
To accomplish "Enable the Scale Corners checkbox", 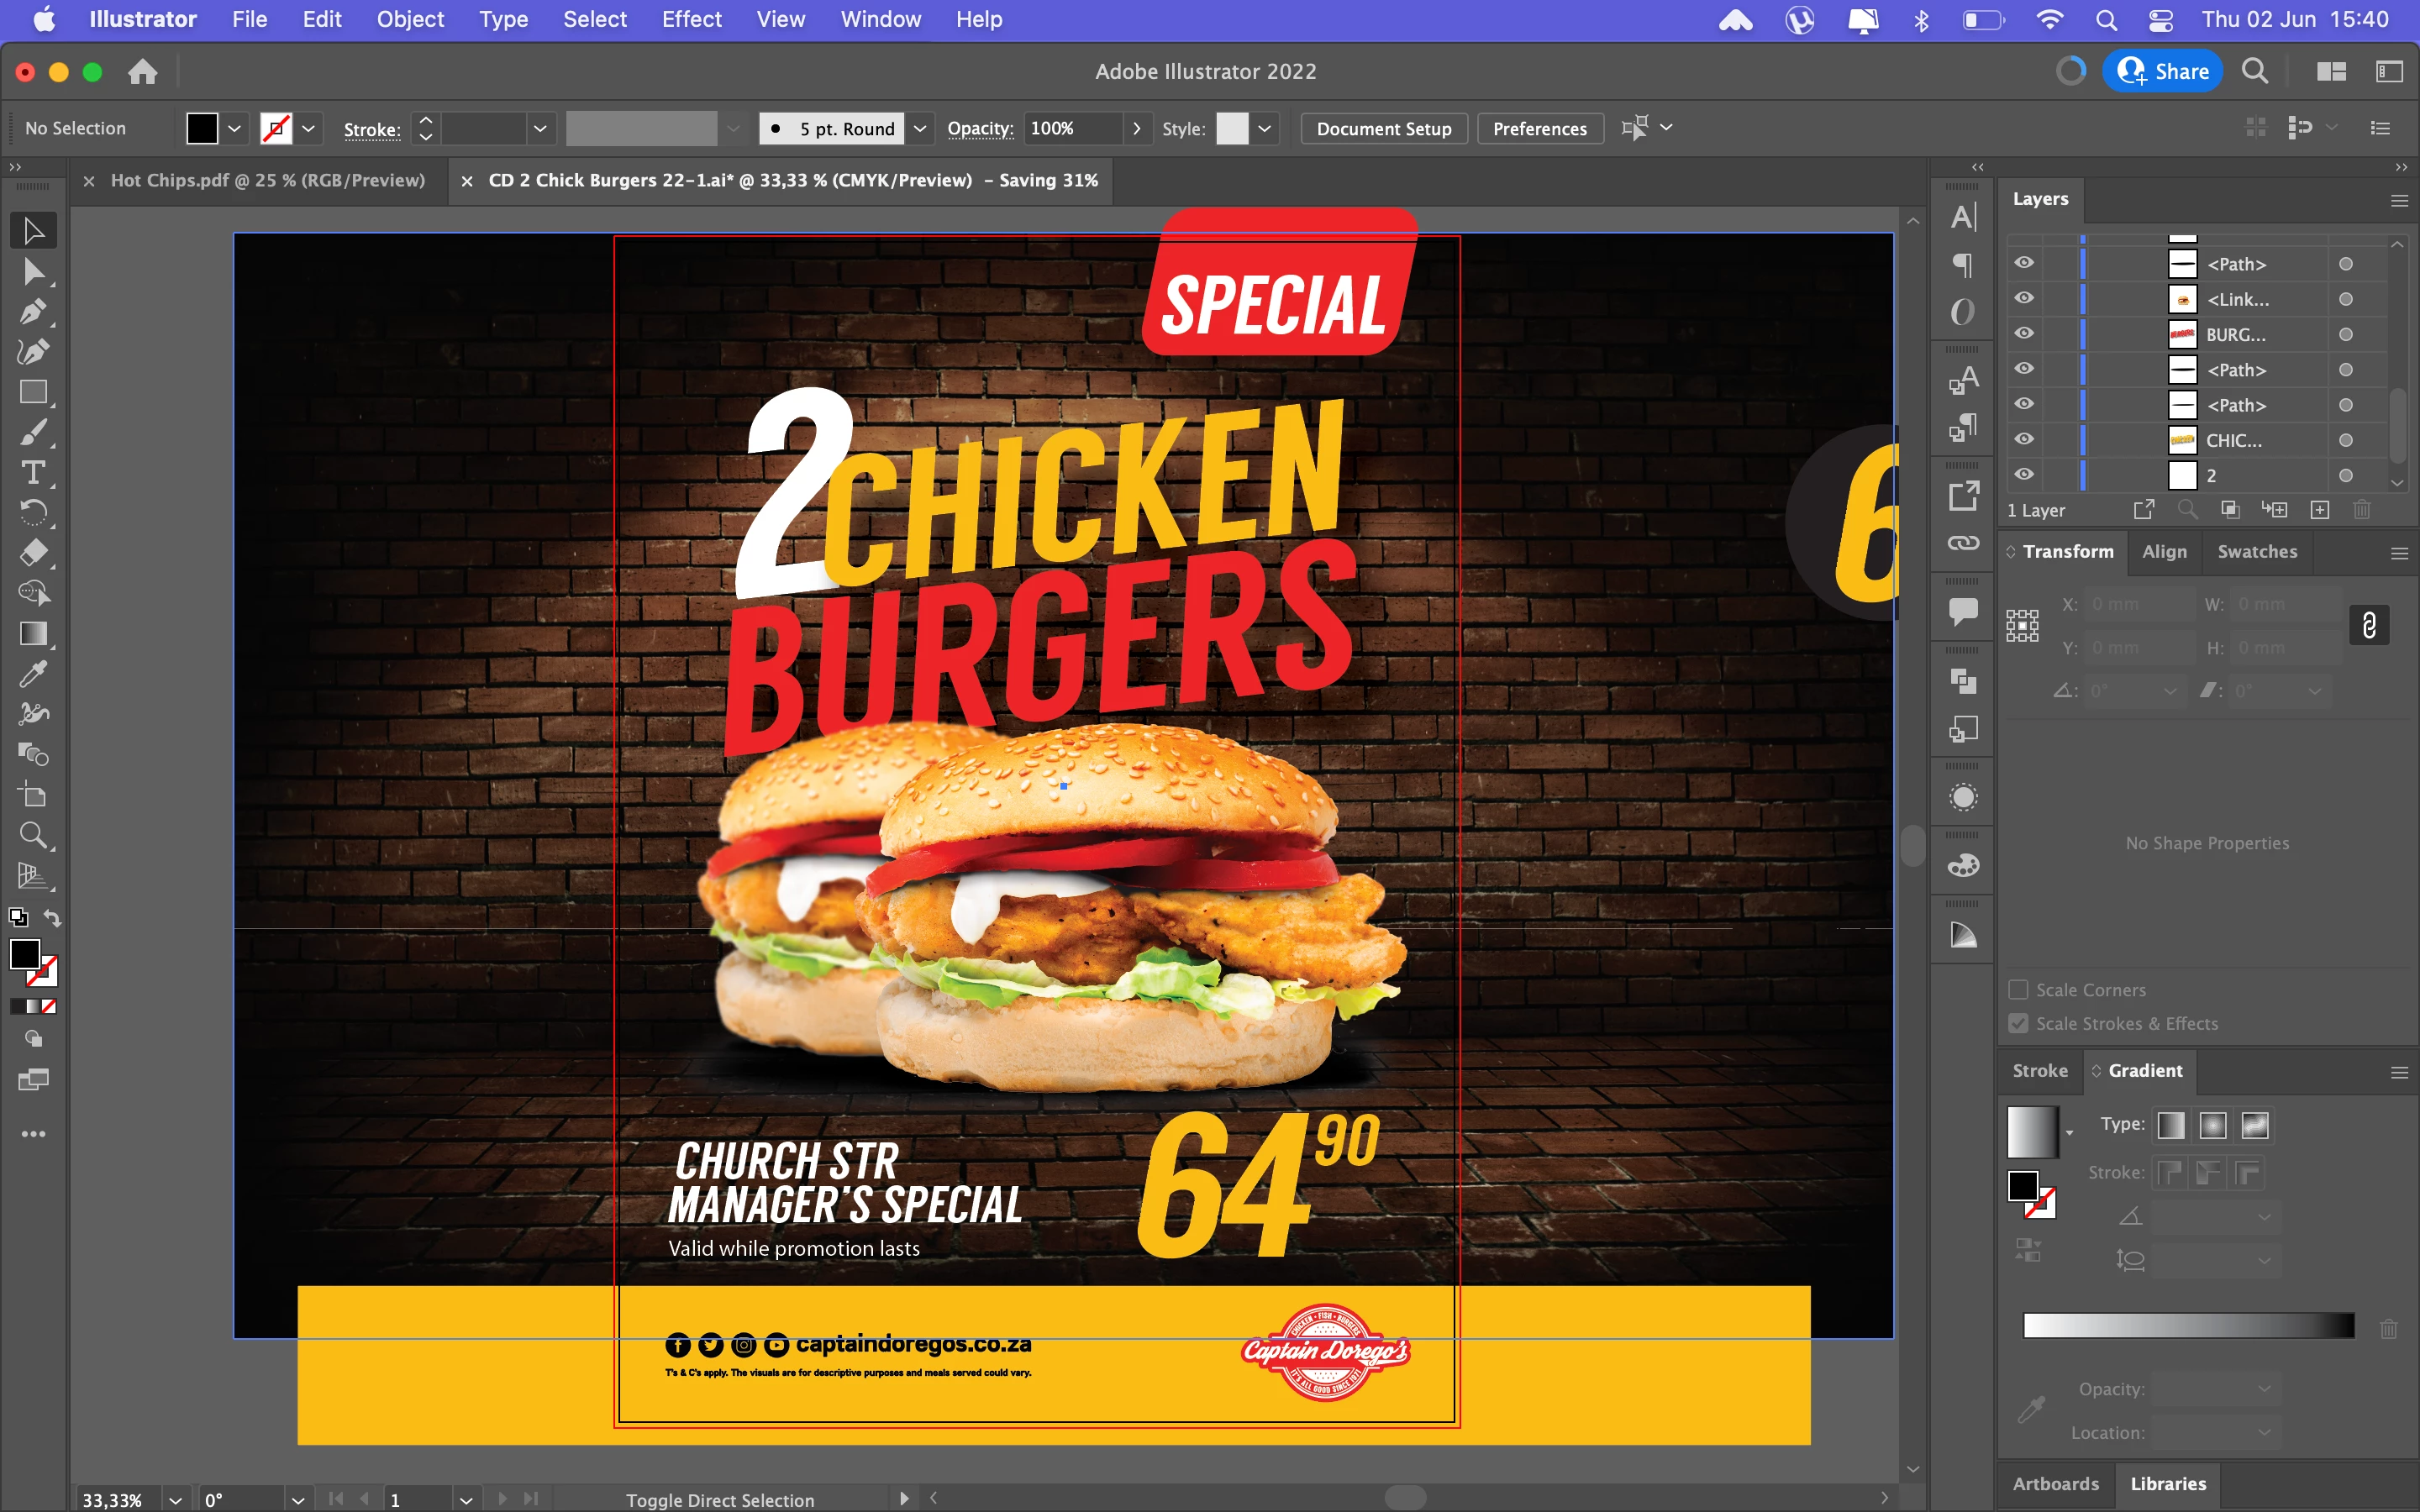I will (x=2019, y=989).
